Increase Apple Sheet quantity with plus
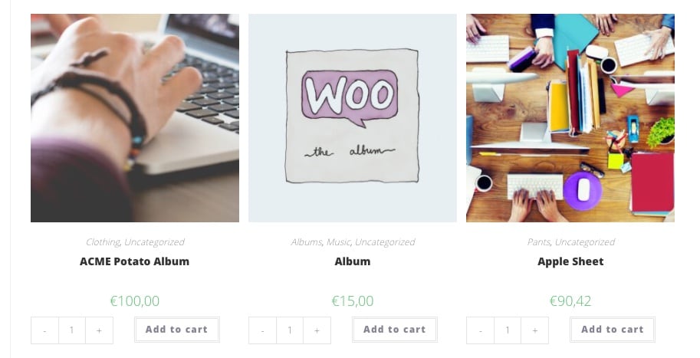This screenshot has height=358, width=700. [535, 330]
